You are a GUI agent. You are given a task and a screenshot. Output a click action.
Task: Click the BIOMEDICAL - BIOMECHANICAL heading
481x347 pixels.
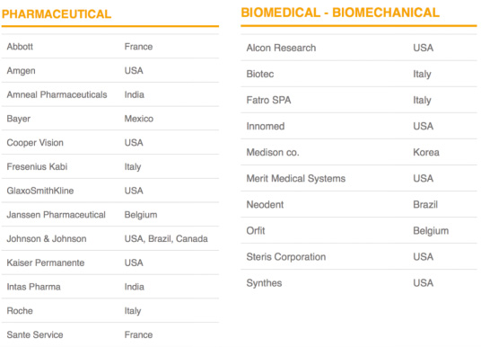[340, 13]
